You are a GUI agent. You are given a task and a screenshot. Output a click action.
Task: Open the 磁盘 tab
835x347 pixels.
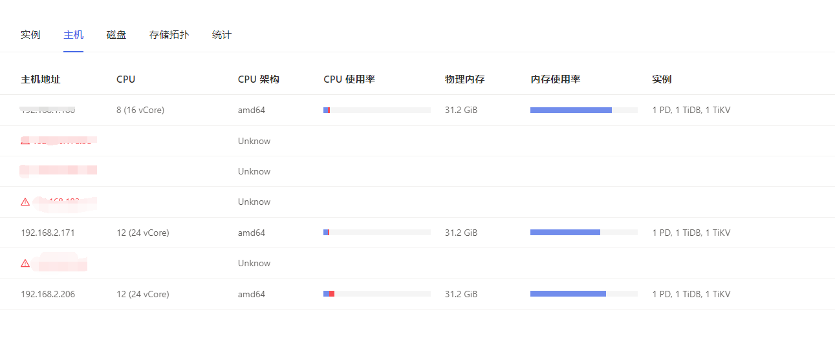pos(116,35)
